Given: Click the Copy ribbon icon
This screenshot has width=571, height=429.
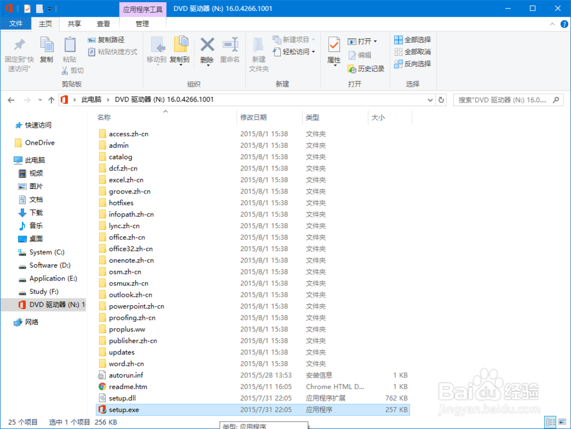Looking at the screenshot, I should click(x=46, y=45).
